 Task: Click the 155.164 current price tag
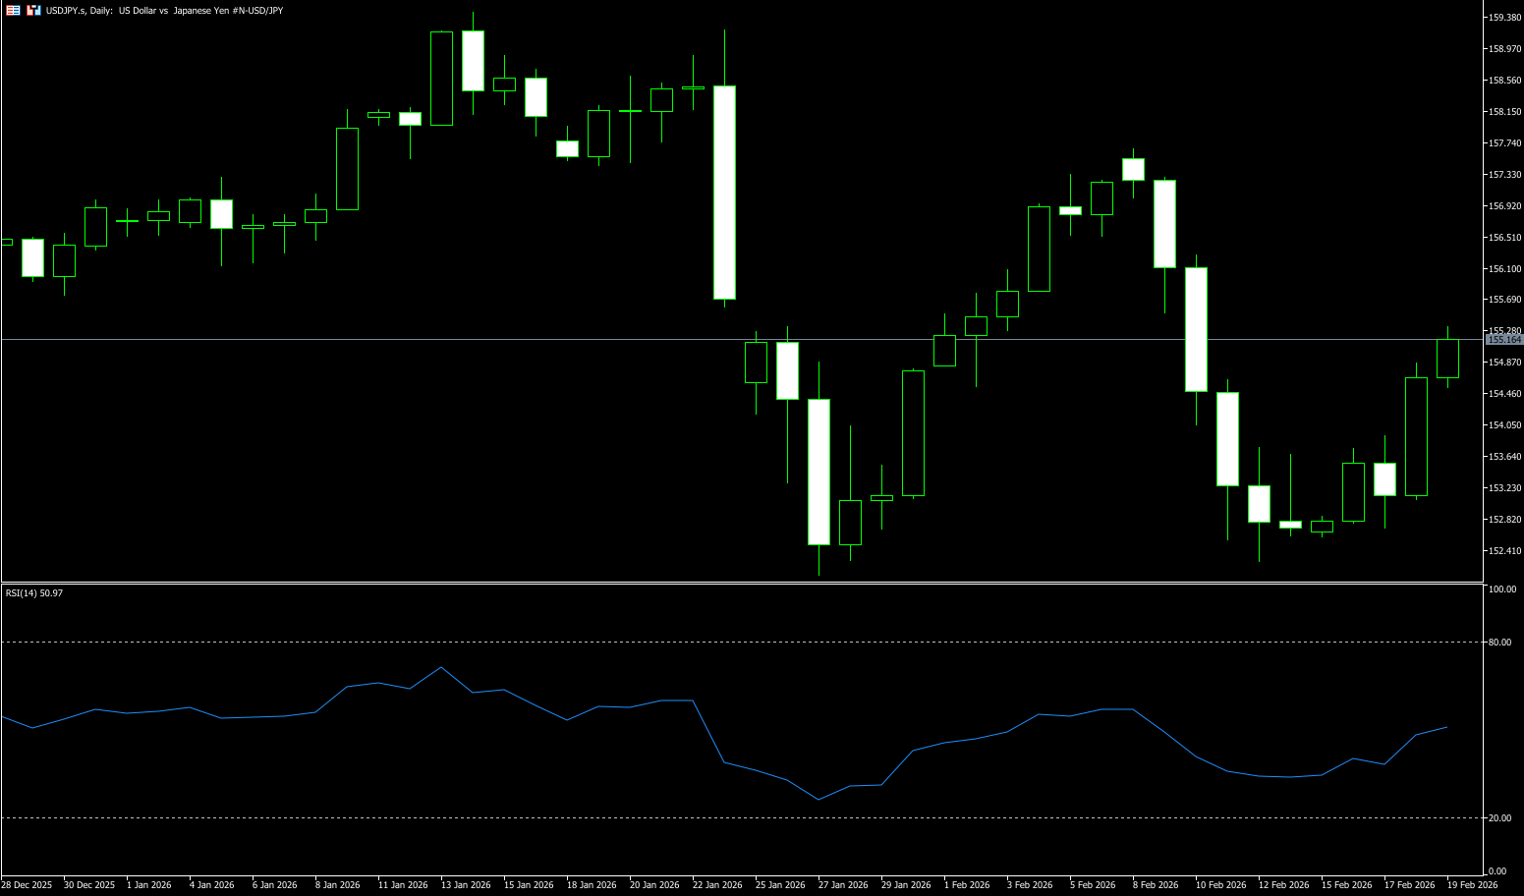click(x=1503, y=339)
